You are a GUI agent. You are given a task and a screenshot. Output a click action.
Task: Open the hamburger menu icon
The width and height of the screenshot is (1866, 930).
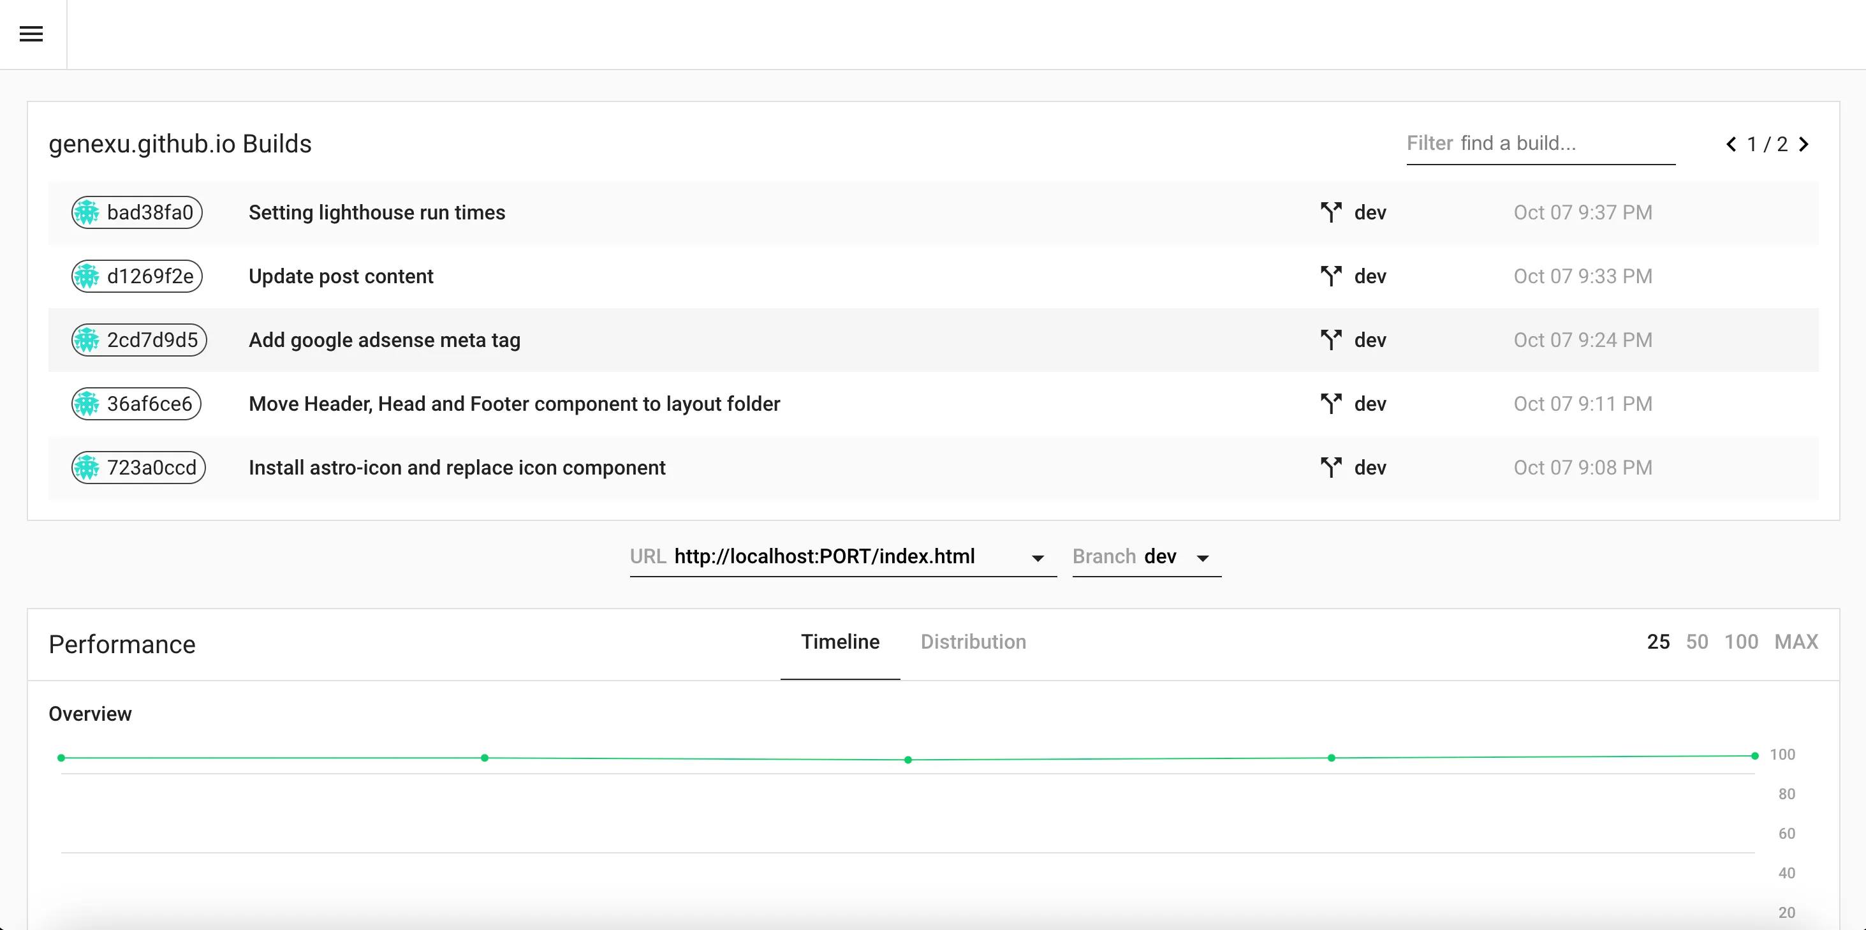click(x=31, y=34)
